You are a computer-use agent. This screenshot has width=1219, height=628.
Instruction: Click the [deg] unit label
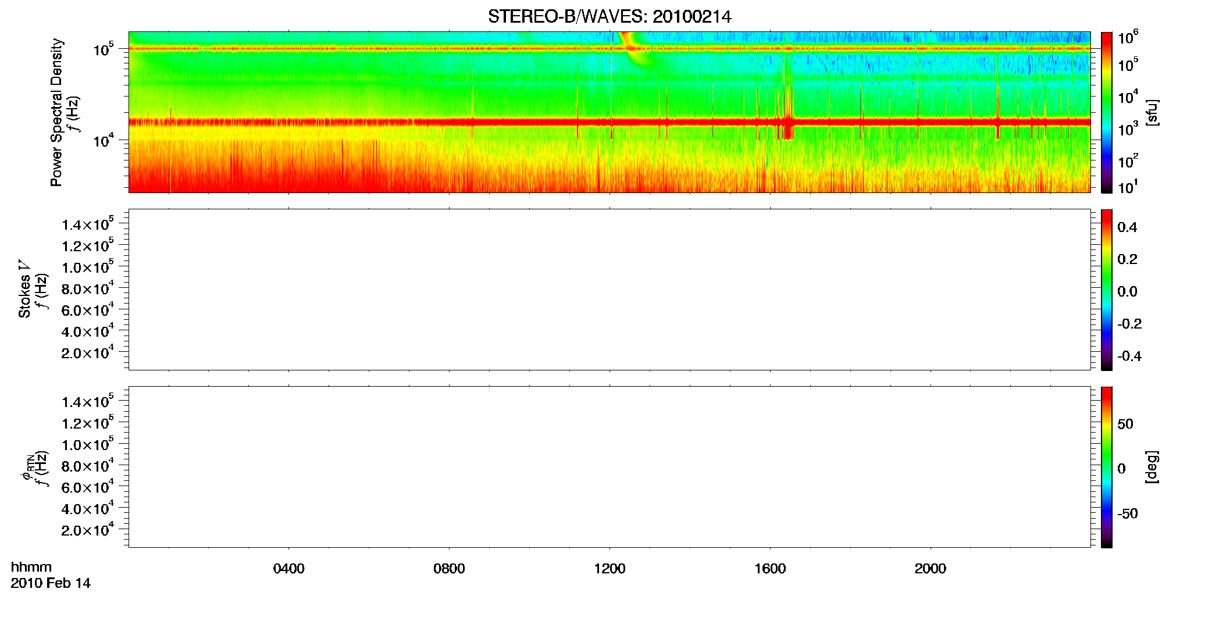pos(1152,467)
